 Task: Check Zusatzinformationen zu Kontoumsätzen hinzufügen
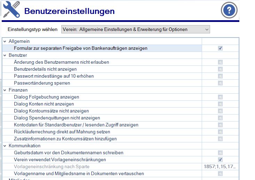pos(220,139)
